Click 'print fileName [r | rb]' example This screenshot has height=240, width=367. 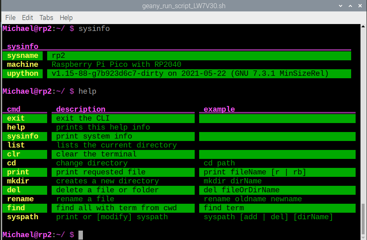(x=255, y=172)
